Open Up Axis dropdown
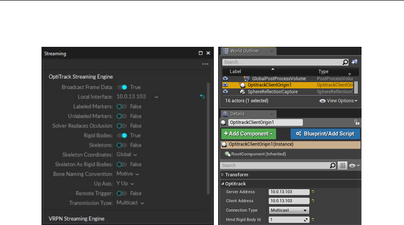The image size is (404, 225). (125, 183)
